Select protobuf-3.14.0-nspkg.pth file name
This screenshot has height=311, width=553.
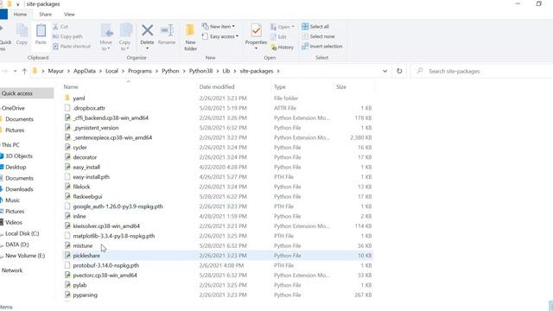tap(105, 265)
